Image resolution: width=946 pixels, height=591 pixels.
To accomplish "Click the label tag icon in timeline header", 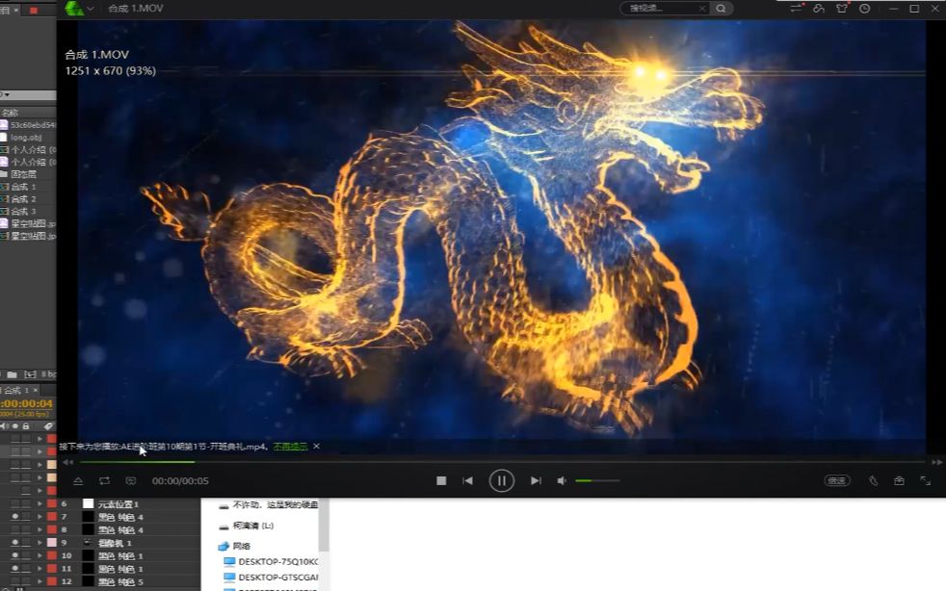I will 48,425.
